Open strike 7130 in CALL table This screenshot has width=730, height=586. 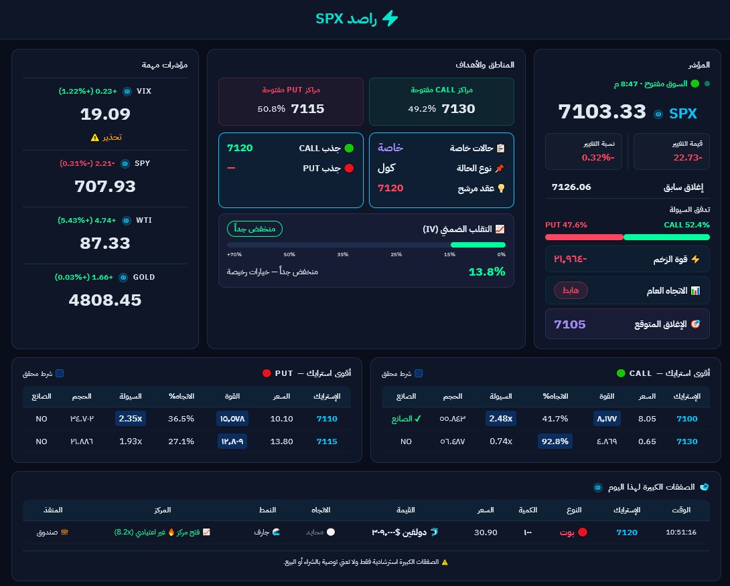point(686,442)
